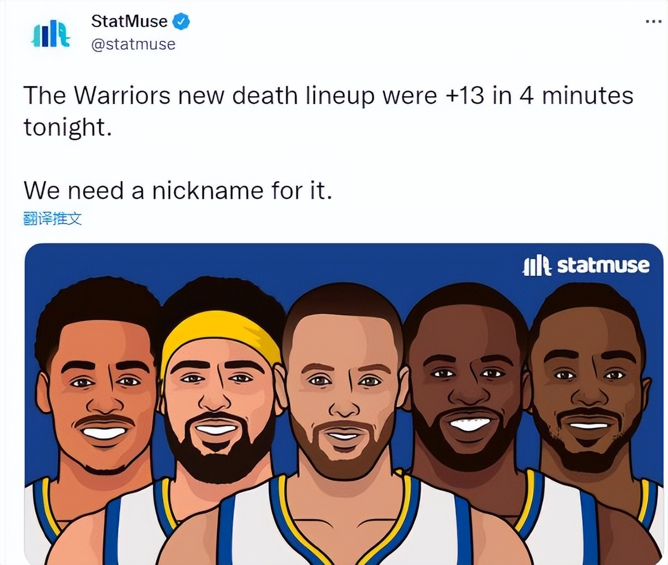The width and height of the screenshot is (668, 565).
Task: Click the tweet text about Warriors death lineup
Action: click(x=328, y=111)
